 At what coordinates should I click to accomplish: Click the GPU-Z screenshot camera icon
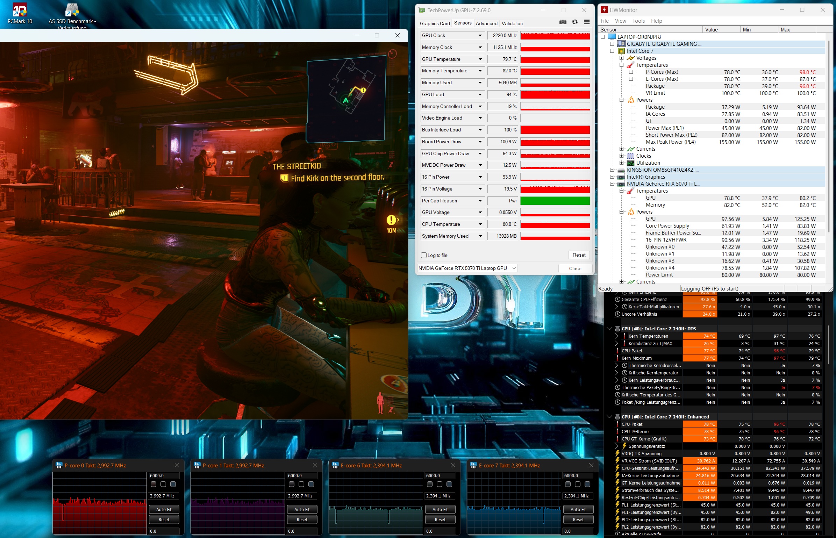(563, 22)
